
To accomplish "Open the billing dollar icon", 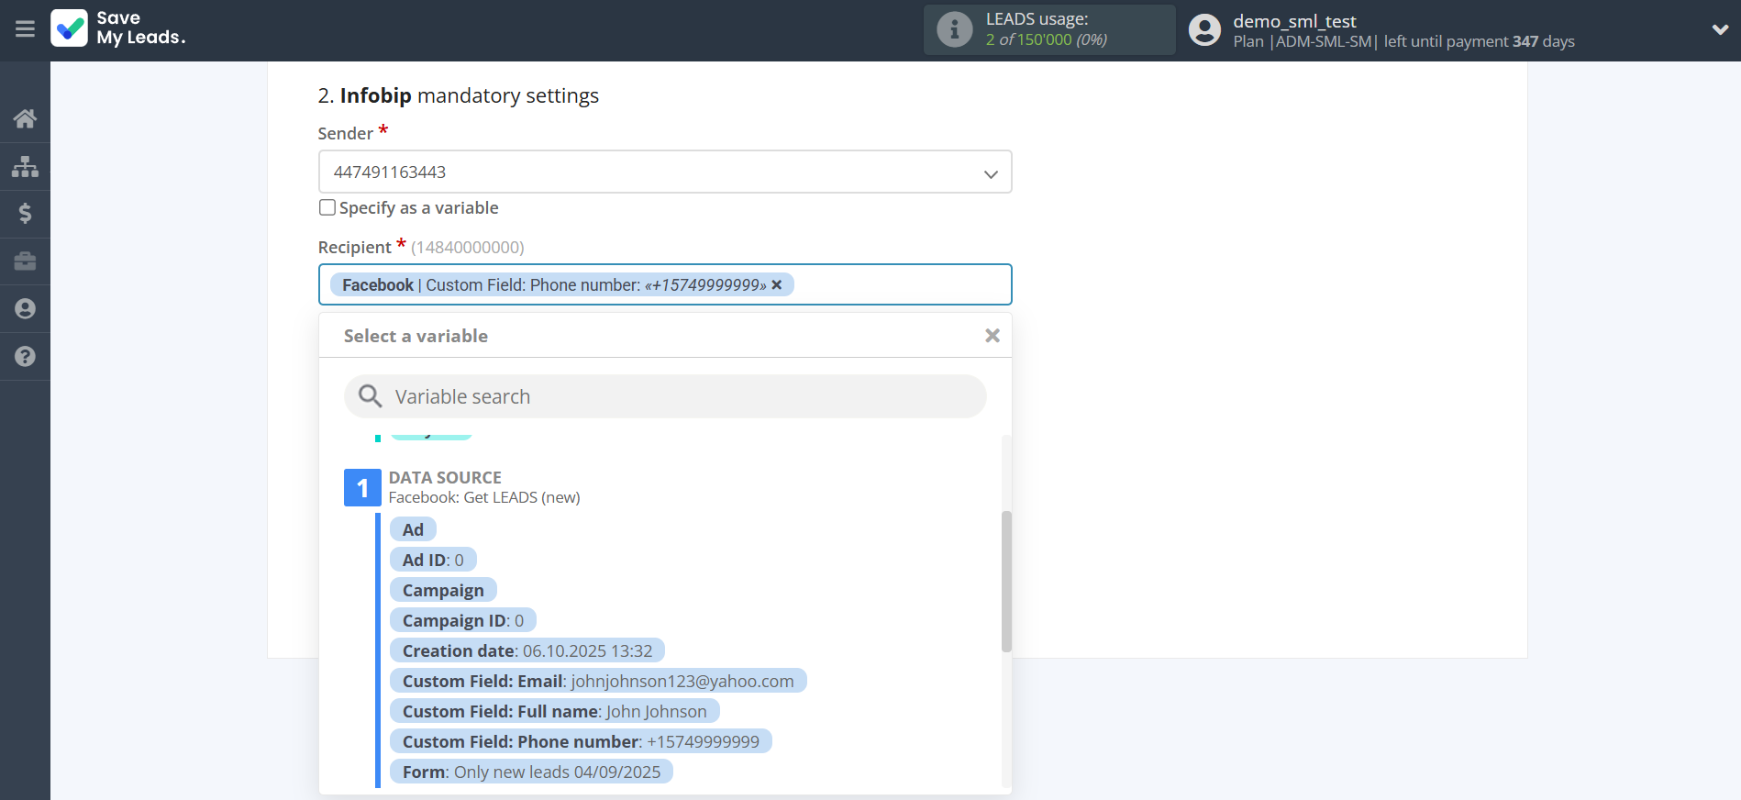I will 25,214.
